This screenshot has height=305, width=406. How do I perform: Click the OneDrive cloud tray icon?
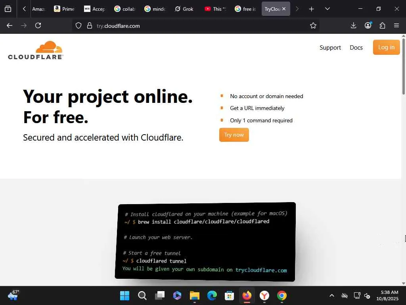[x=345, y=295]
